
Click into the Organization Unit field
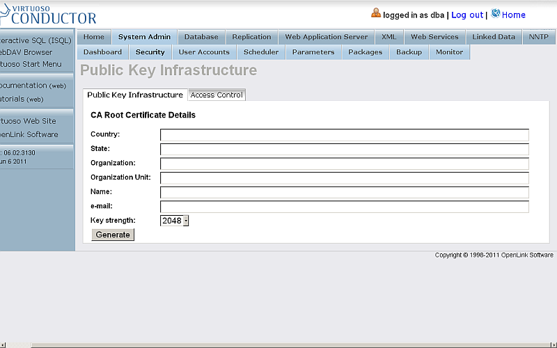(344, 177)
